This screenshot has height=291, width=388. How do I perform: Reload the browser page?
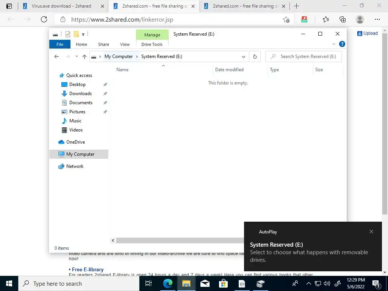point(44,19)
